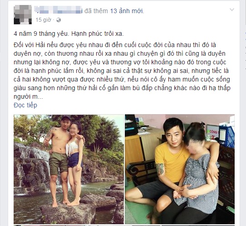This screenshot has width=246, height=226.
Task: Open the poster's blurred profile avatar
Action: tap(23, 14)
